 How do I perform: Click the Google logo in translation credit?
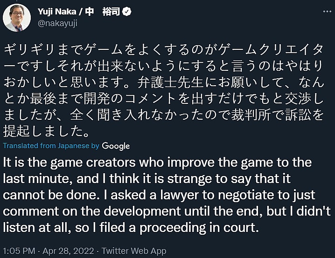(116, 146)
